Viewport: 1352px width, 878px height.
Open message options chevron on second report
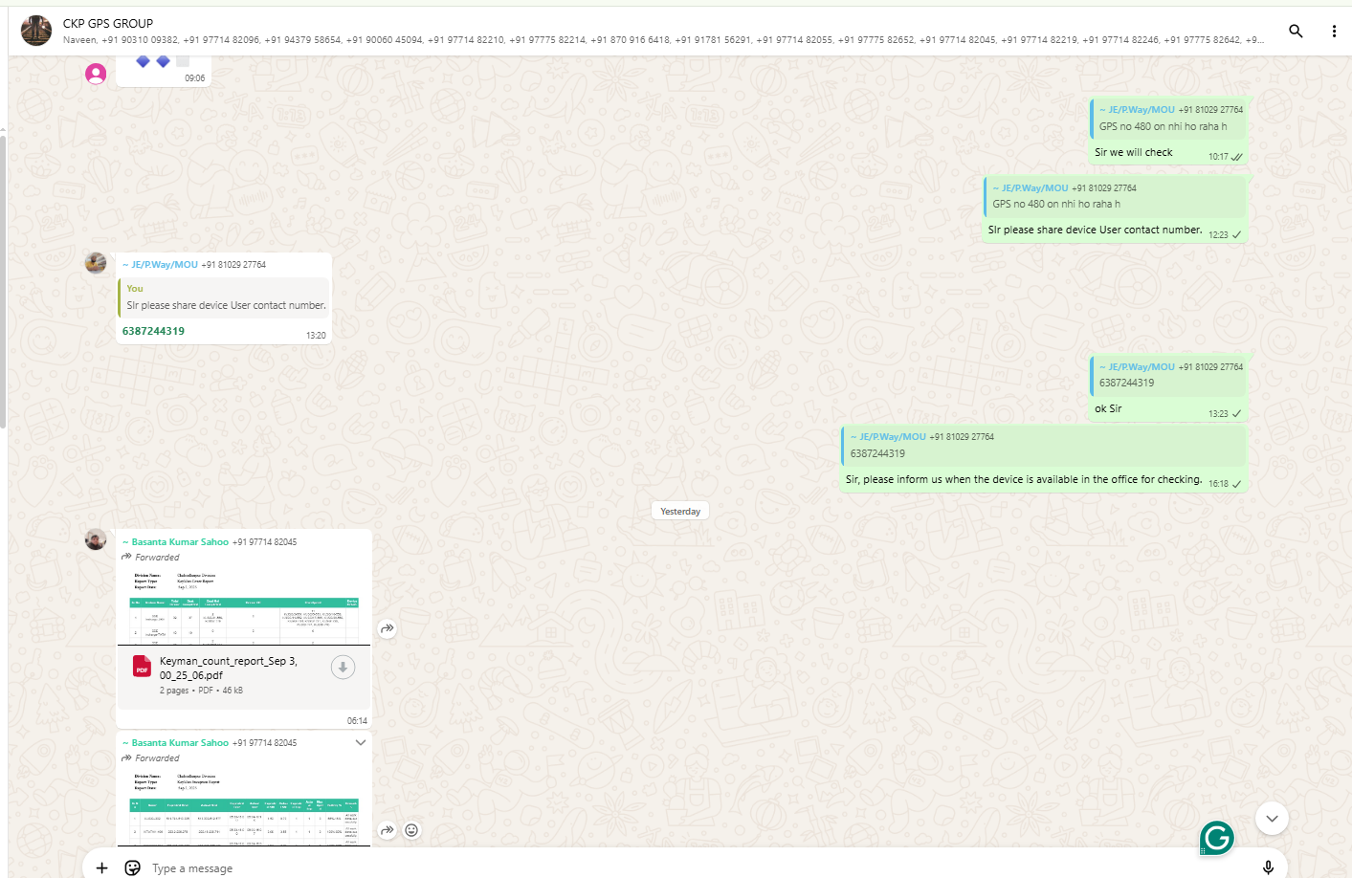pyautogui.click(x=361, y=742)
